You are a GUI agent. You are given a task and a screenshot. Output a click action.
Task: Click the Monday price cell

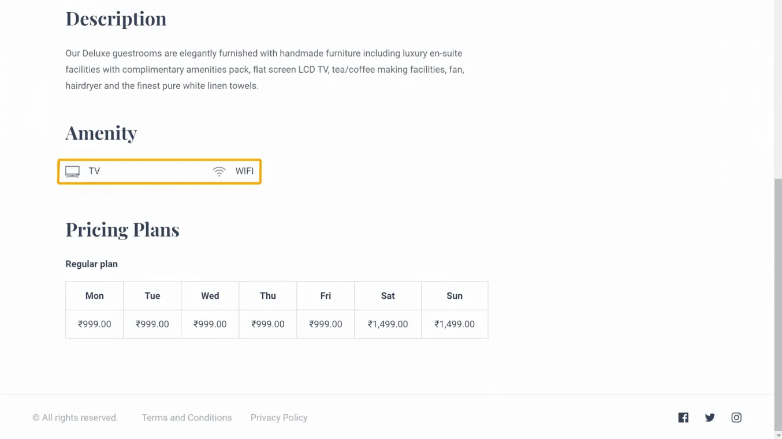95,324
